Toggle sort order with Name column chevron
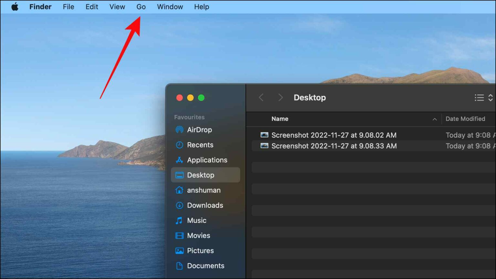 (435, 119)
